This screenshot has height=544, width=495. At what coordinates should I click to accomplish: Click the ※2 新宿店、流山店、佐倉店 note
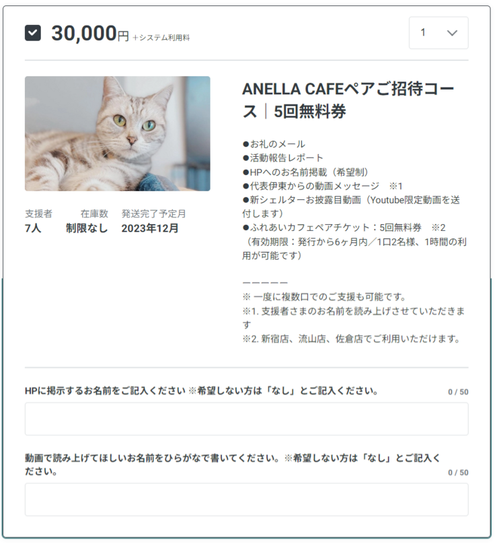351,339
